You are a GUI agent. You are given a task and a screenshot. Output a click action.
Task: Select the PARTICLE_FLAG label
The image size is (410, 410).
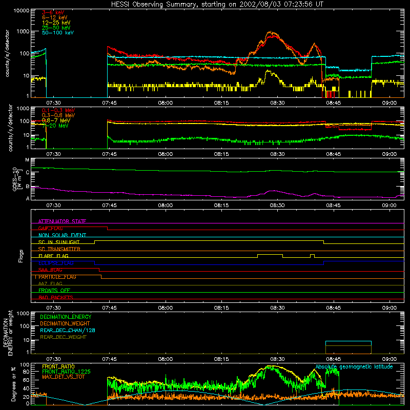point(57,277)
